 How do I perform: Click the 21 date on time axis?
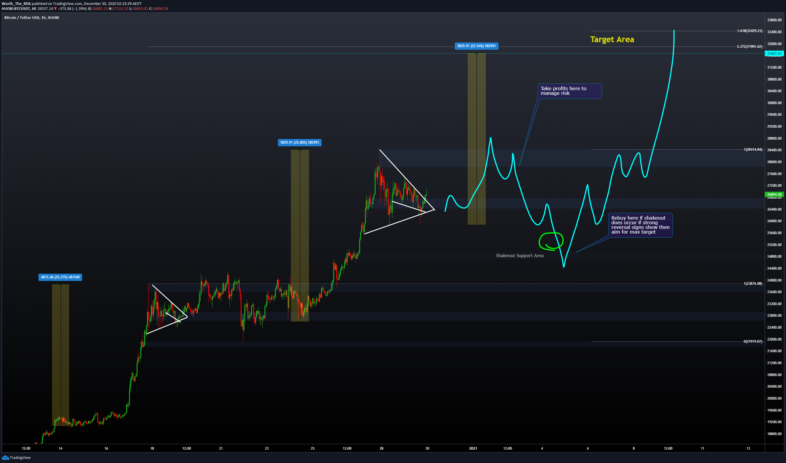[x=221, y=448]
